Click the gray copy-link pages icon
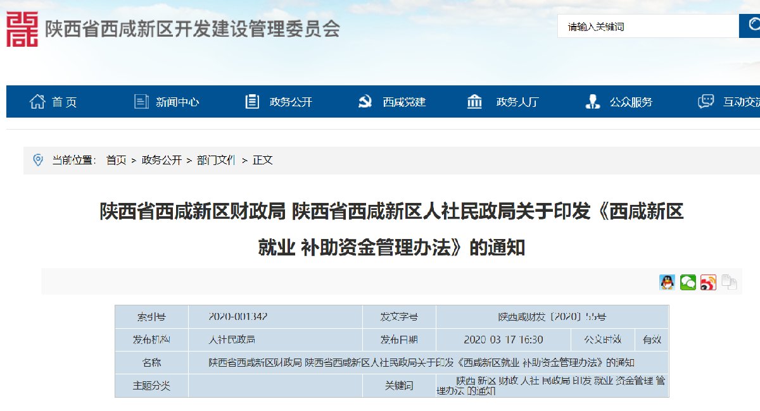The height and width of the screenshot is (411, 760). 729,282
